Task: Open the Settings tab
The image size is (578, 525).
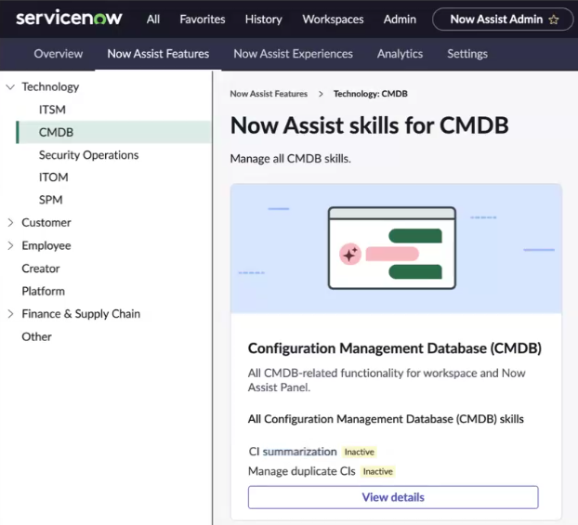Action: [467, 54]
